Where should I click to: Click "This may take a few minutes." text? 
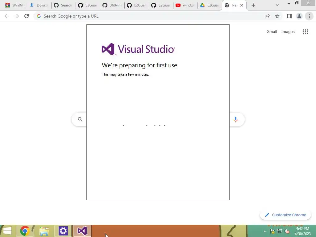tap(125, 74)
